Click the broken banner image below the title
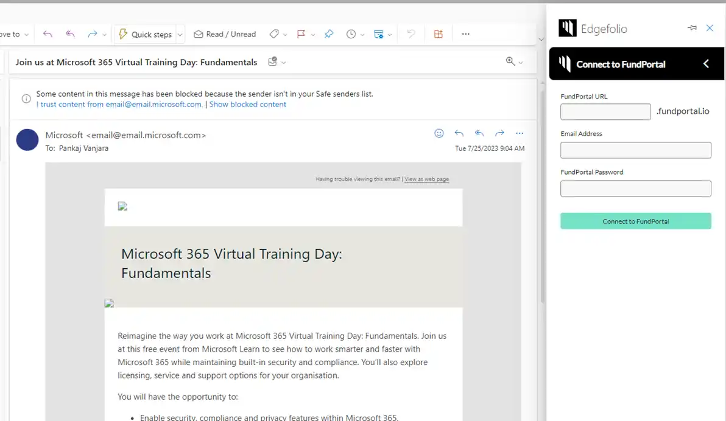Viewport: 726px width, 421px height. pyautogui.click(x=109, y=303)
